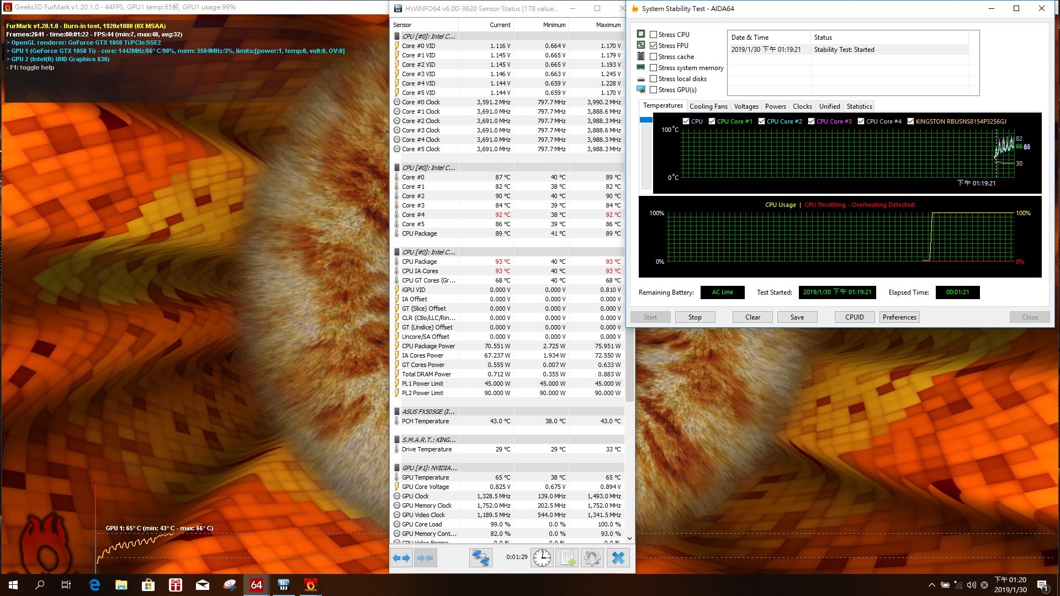1060x596 pixels.
Task: Toggle CPU Core #3 graph checkbox
Action: (812, 121)
